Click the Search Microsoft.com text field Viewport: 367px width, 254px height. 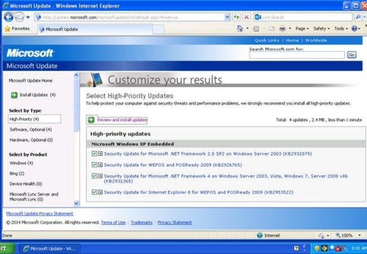pos(297,55)
